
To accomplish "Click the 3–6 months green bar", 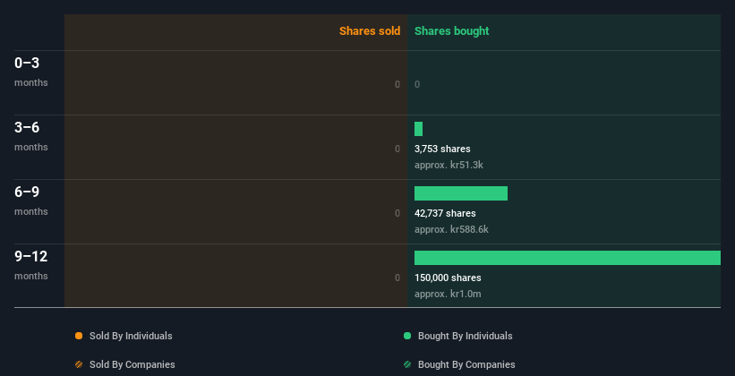I will pyautogui.click(x=419, y=129).
